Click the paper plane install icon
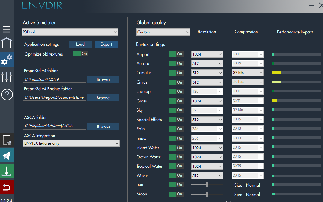The height and width of the screenshot is (202, 323). tap(7, 155)
